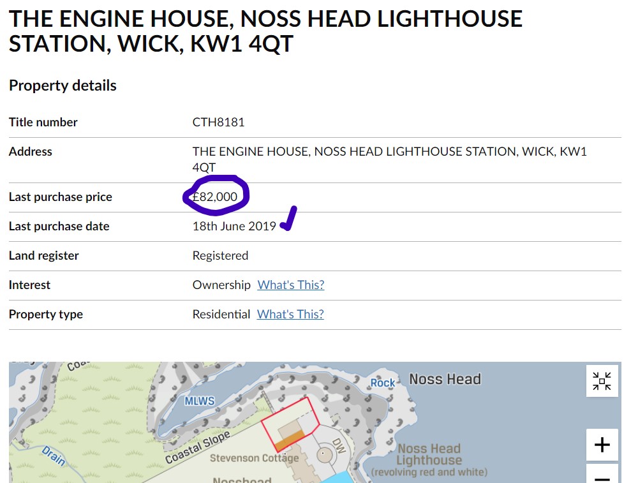Click the MLWS label on the map
The image size is (631, 483).
200,401
